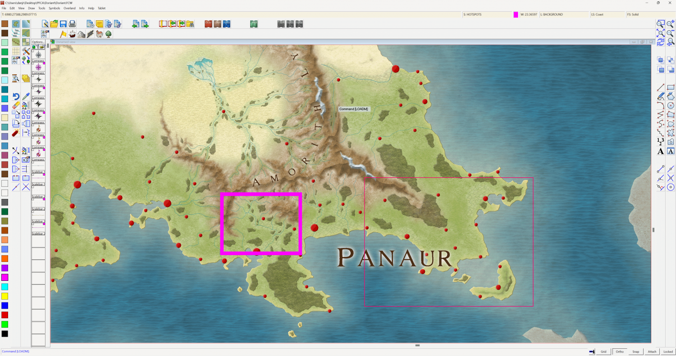Toggle the Snap button
This screenshot has width=676, height=356.
click(x=635, y=351)
